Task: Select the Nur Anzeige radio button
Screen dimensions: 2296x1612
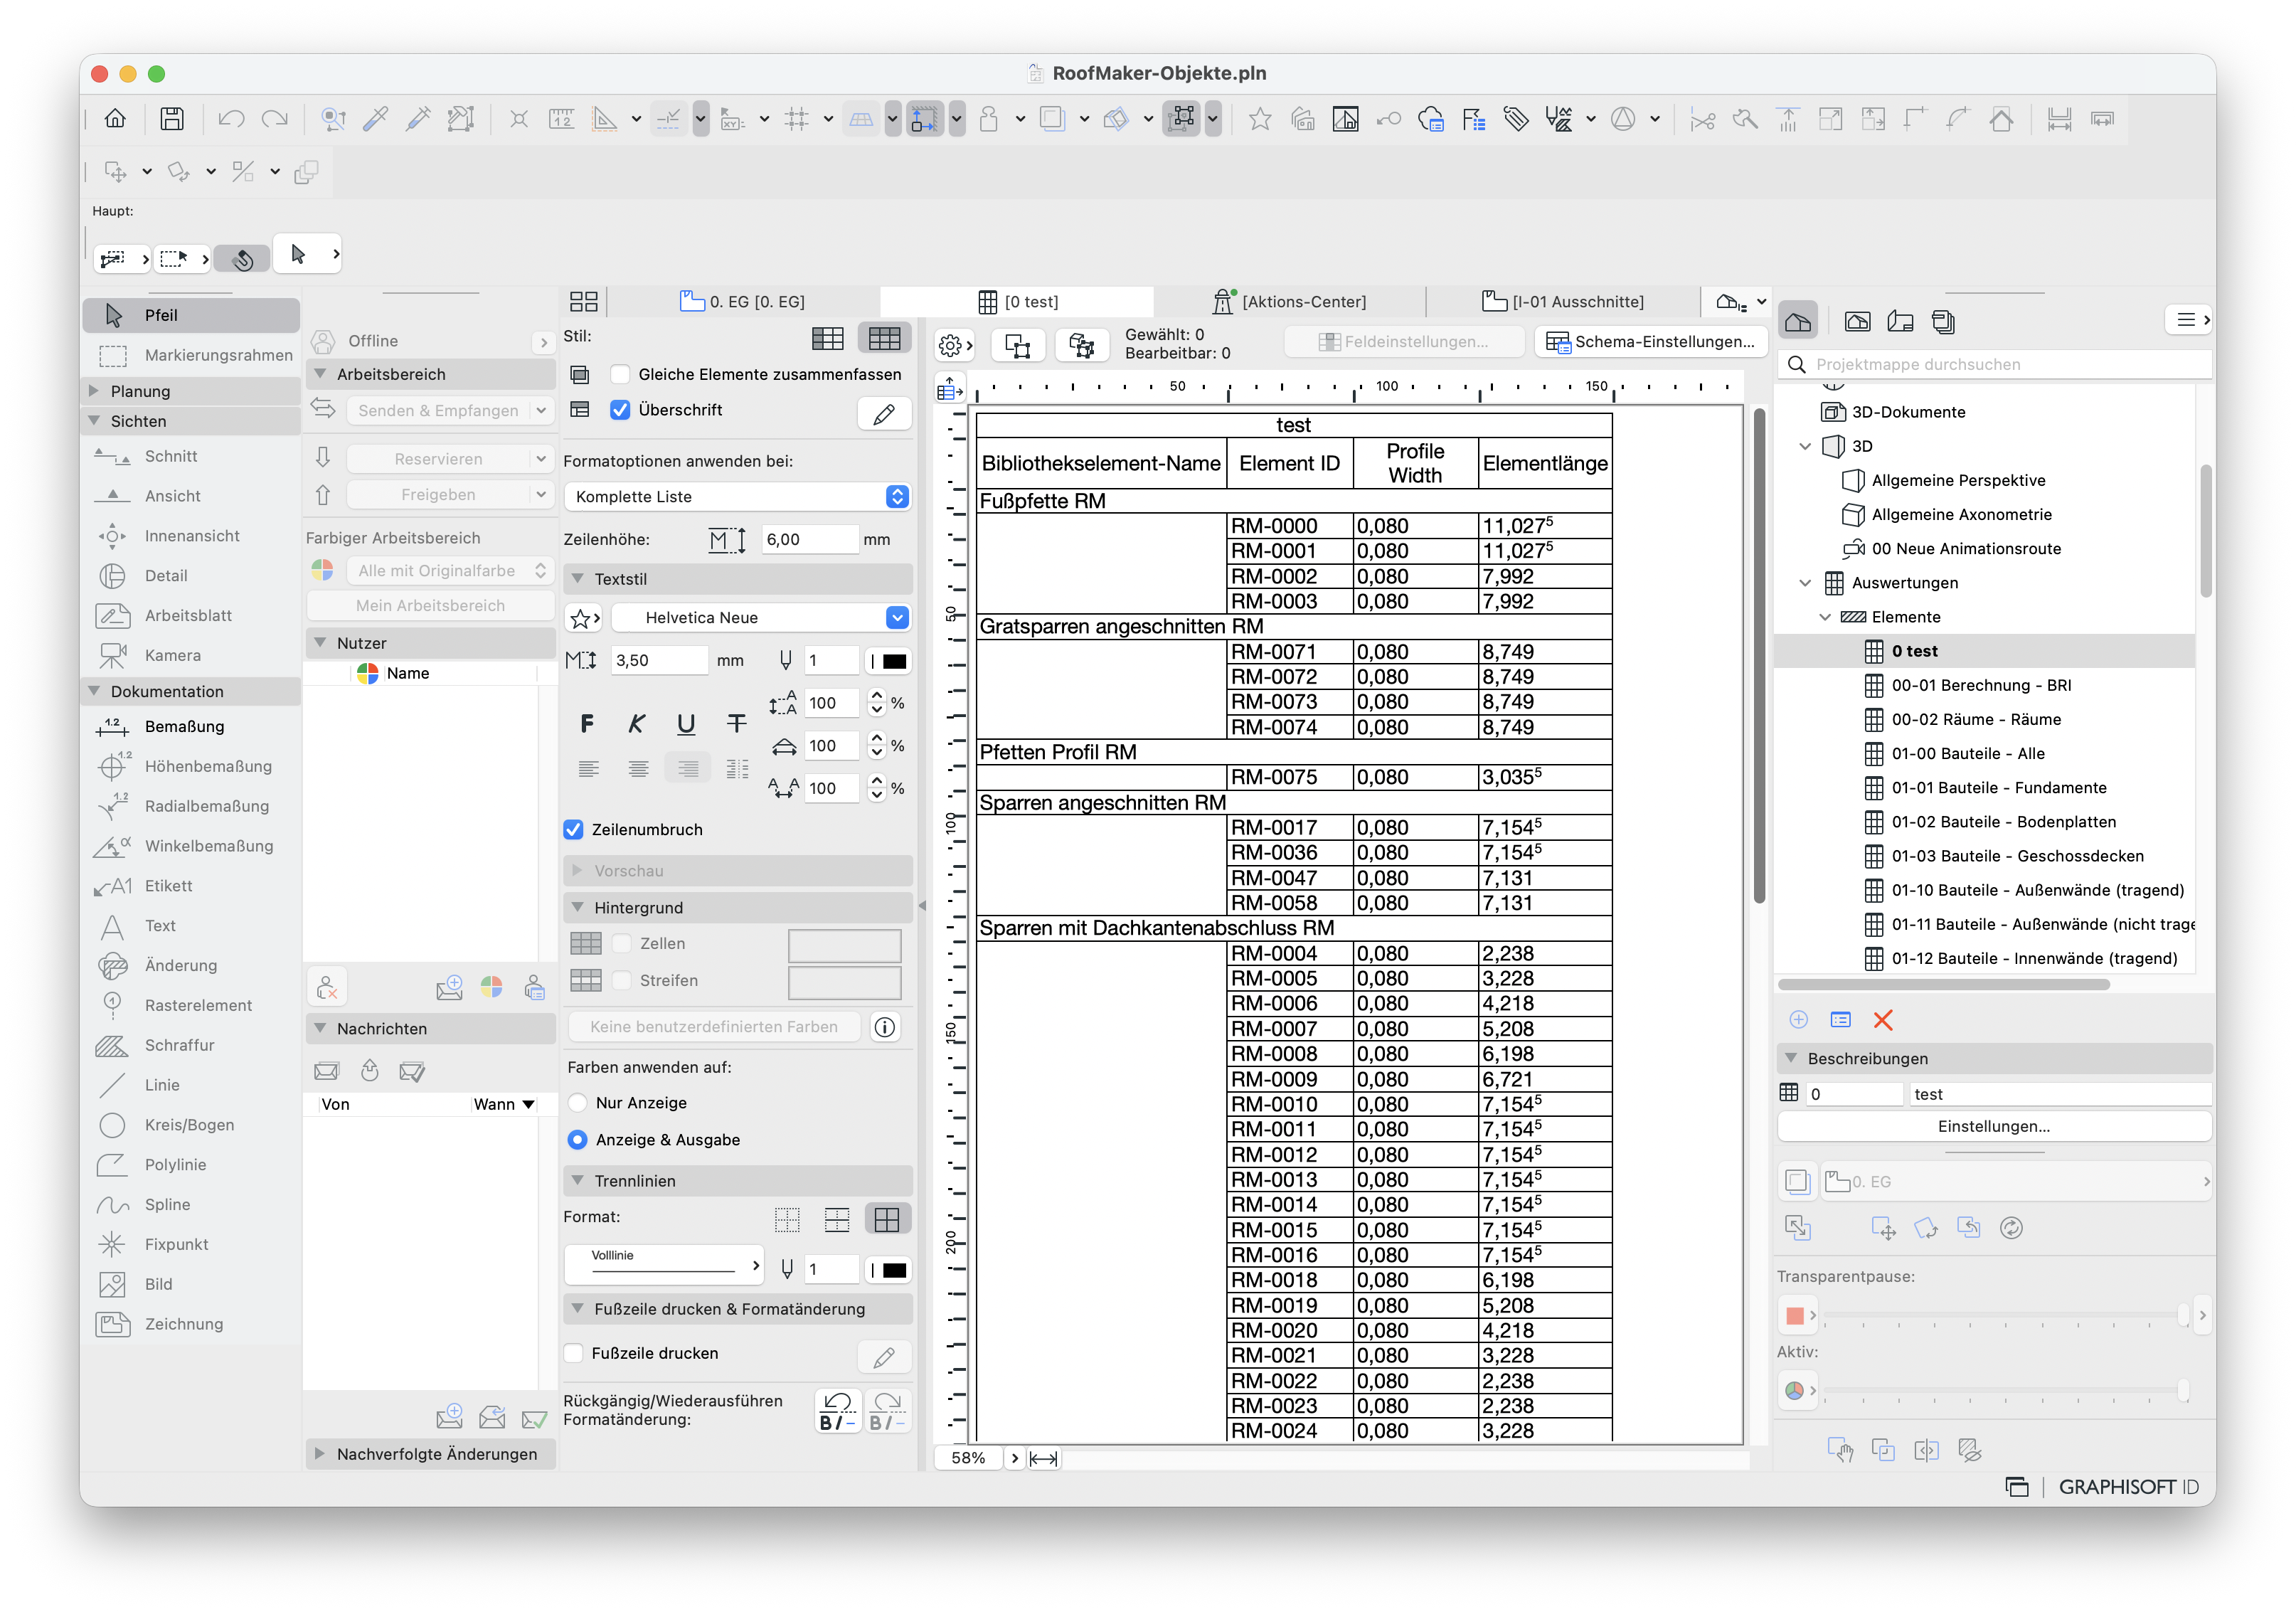Action: coord(577,1102)
